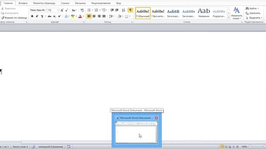Click the spell check status icon
This screenshot has height=149, width=266.
33,147
